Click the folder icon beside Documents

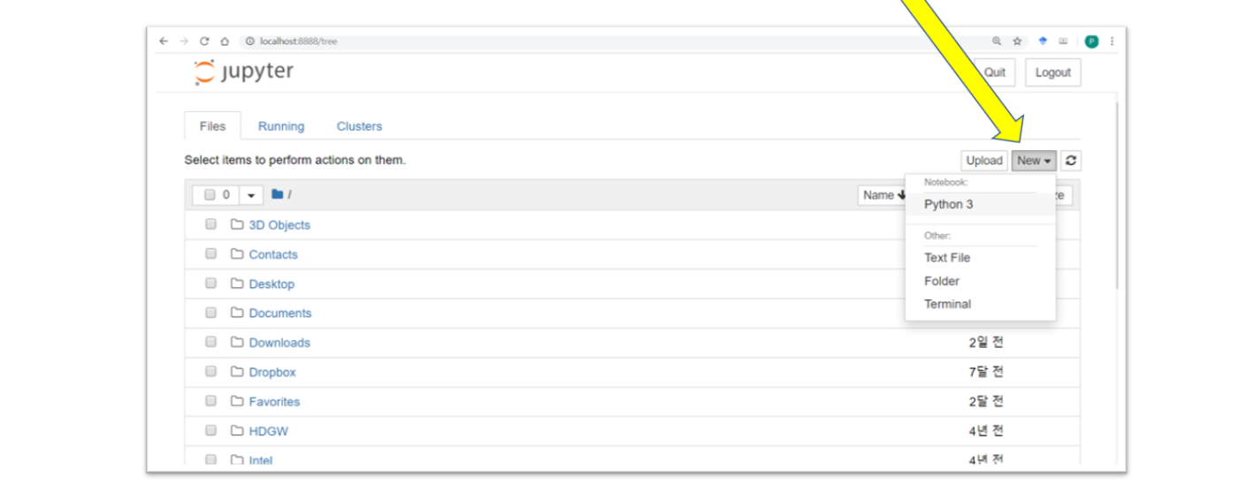[x=237, y=313]
